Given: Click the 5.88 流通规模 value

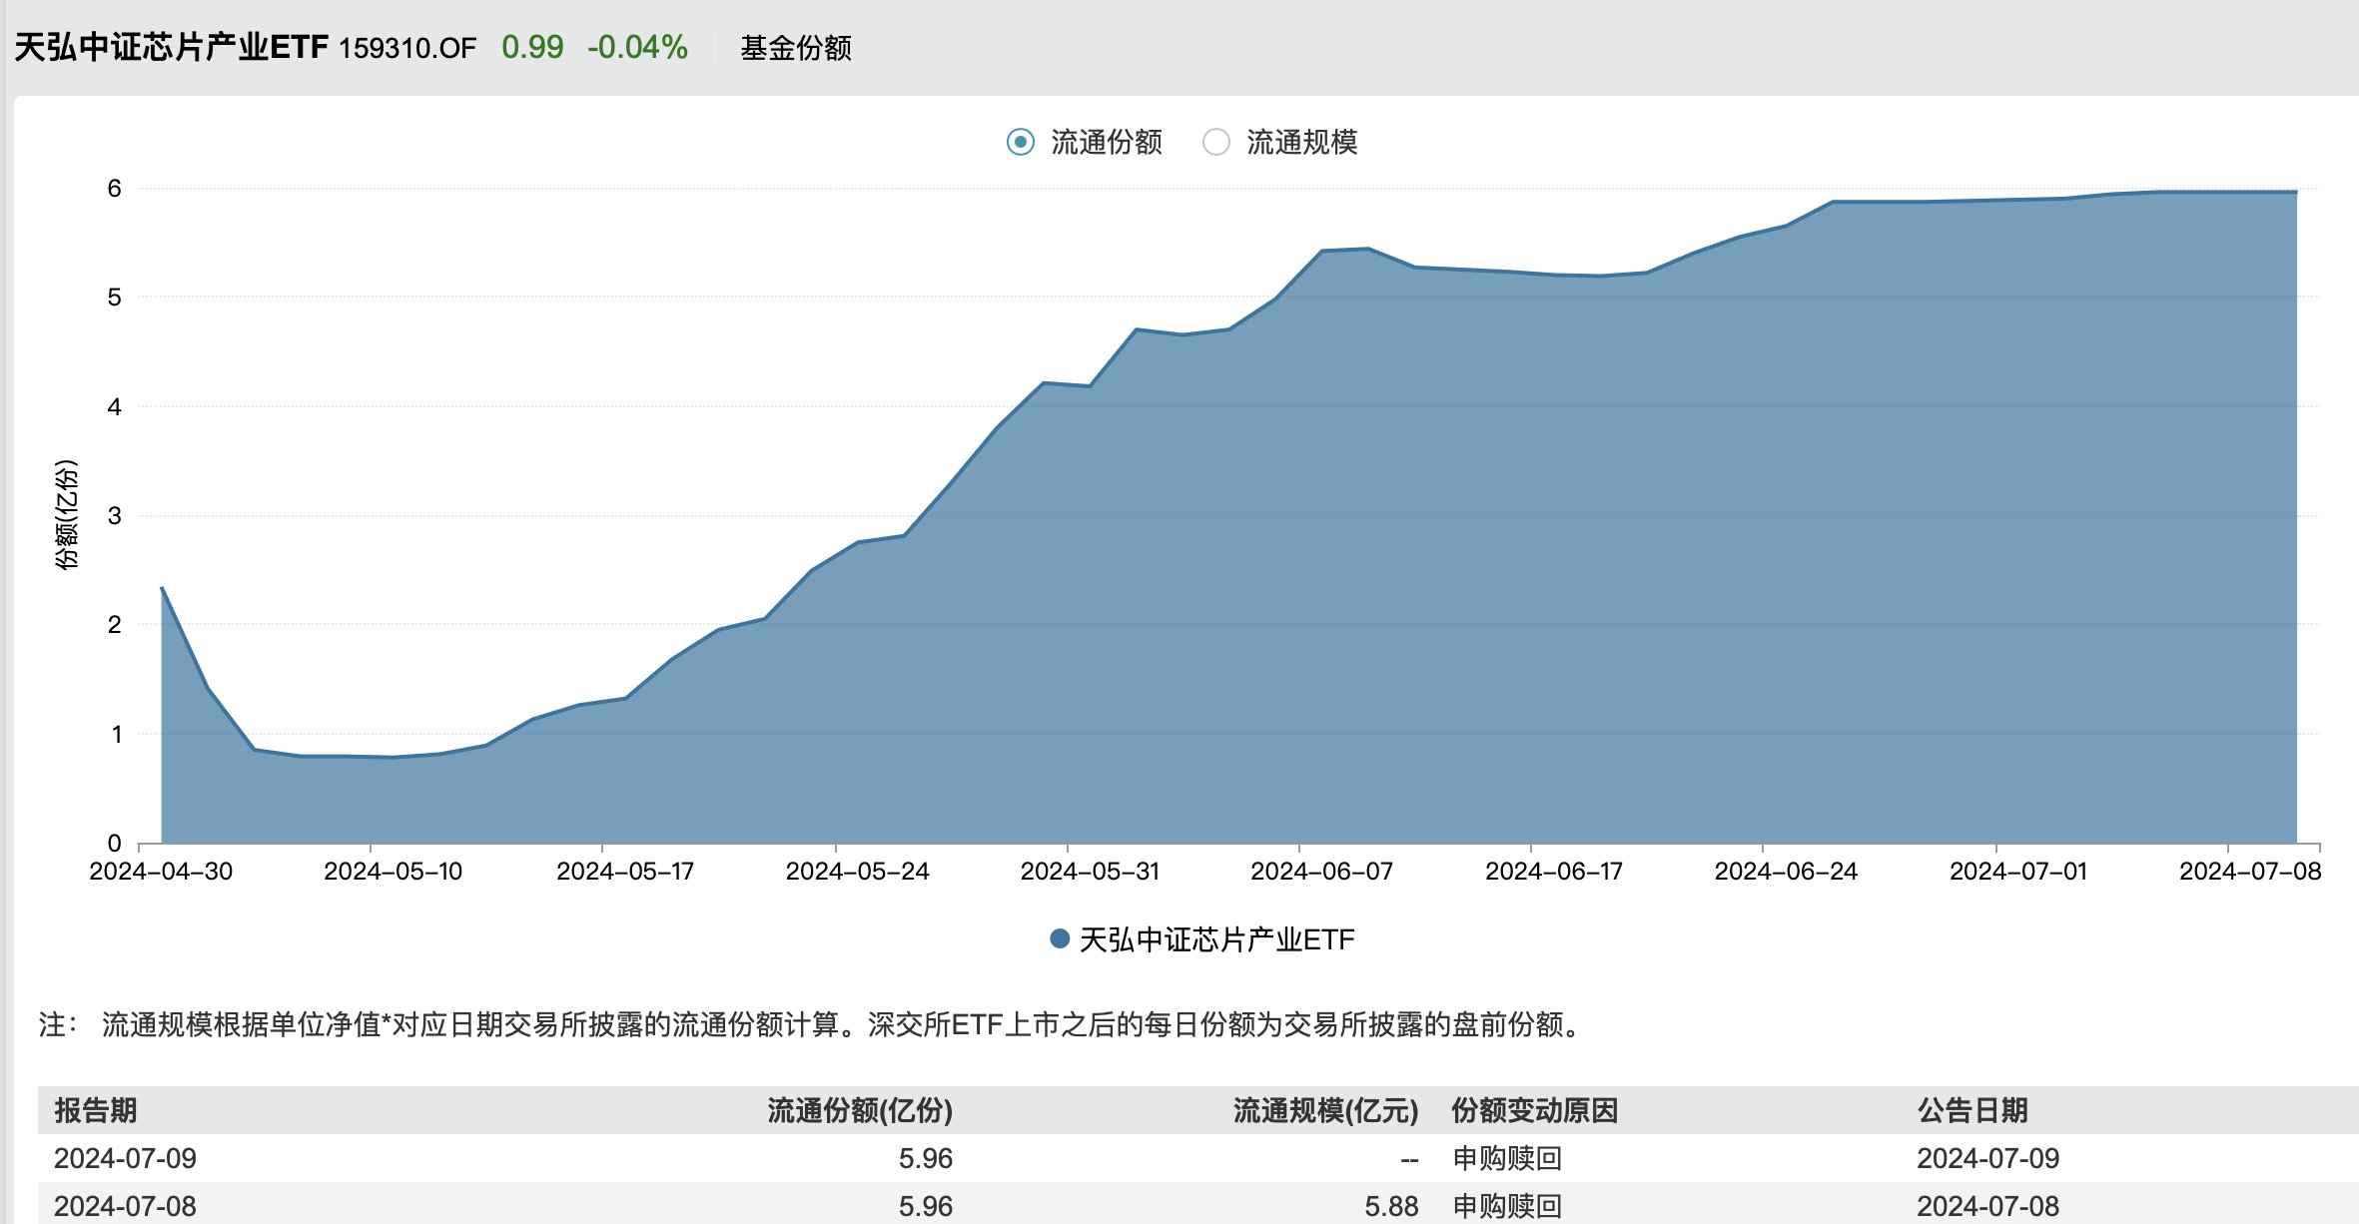Looking at the screenshot, I should pos(1391,1206).
